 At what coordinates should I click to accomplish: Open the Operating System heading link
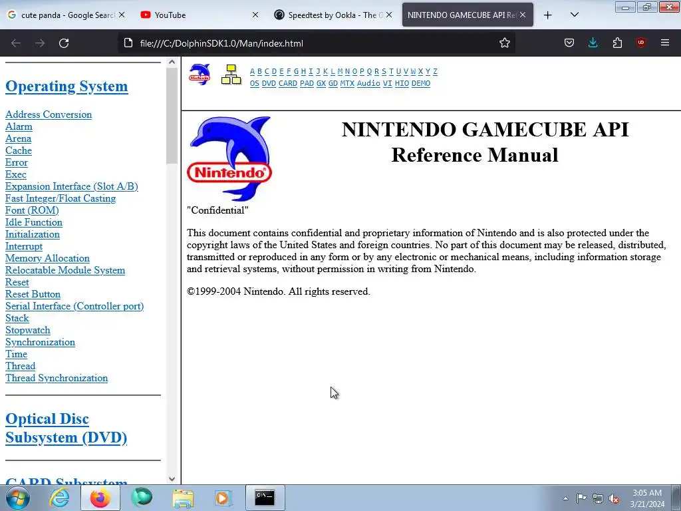click(x=67, y=86)
